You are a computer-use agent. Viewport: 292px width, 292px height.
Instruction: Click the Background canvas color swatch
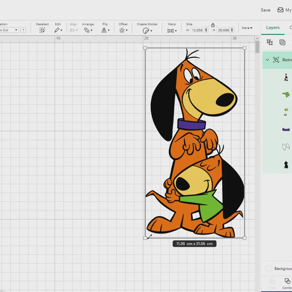(x=269, y=268)
